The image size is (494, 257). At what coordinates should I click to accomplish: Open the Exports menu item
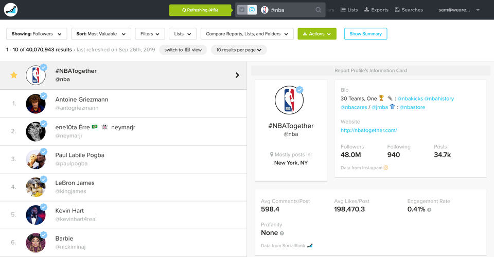click(376, 10)
